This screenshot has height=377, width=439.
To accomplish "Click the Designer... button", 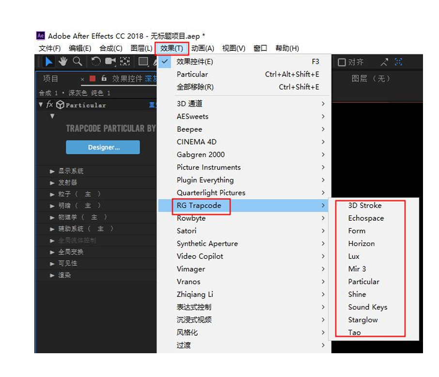I will [x=103, y=147].
